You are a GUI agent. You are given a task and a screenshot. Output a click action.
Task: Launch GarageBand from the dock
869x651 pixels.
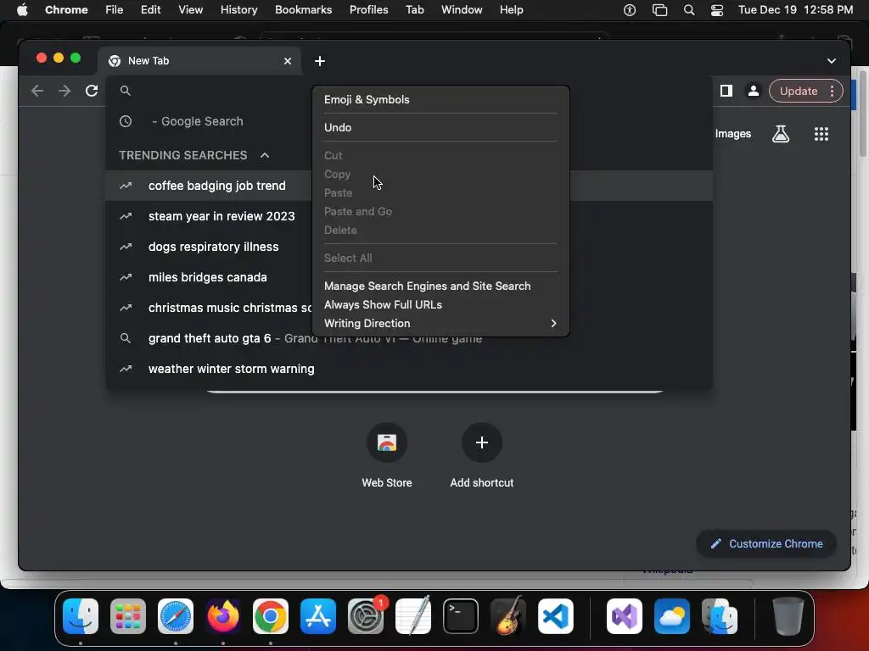[x=508, y=616]
